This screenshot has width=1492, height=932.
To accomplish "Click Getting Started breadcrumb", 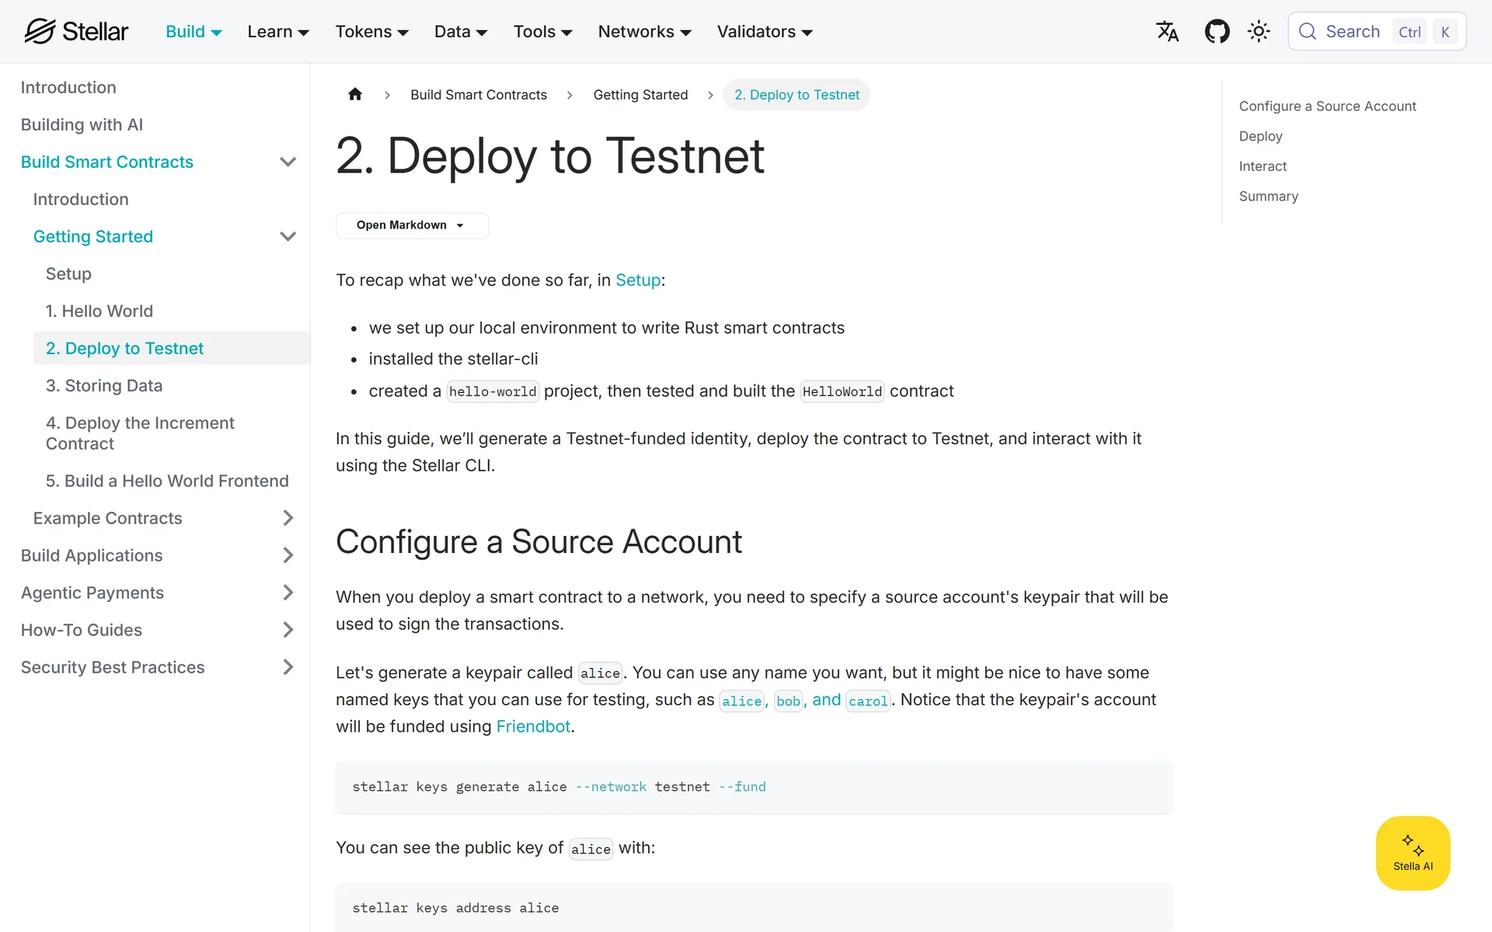I will (x=640, y=95).
